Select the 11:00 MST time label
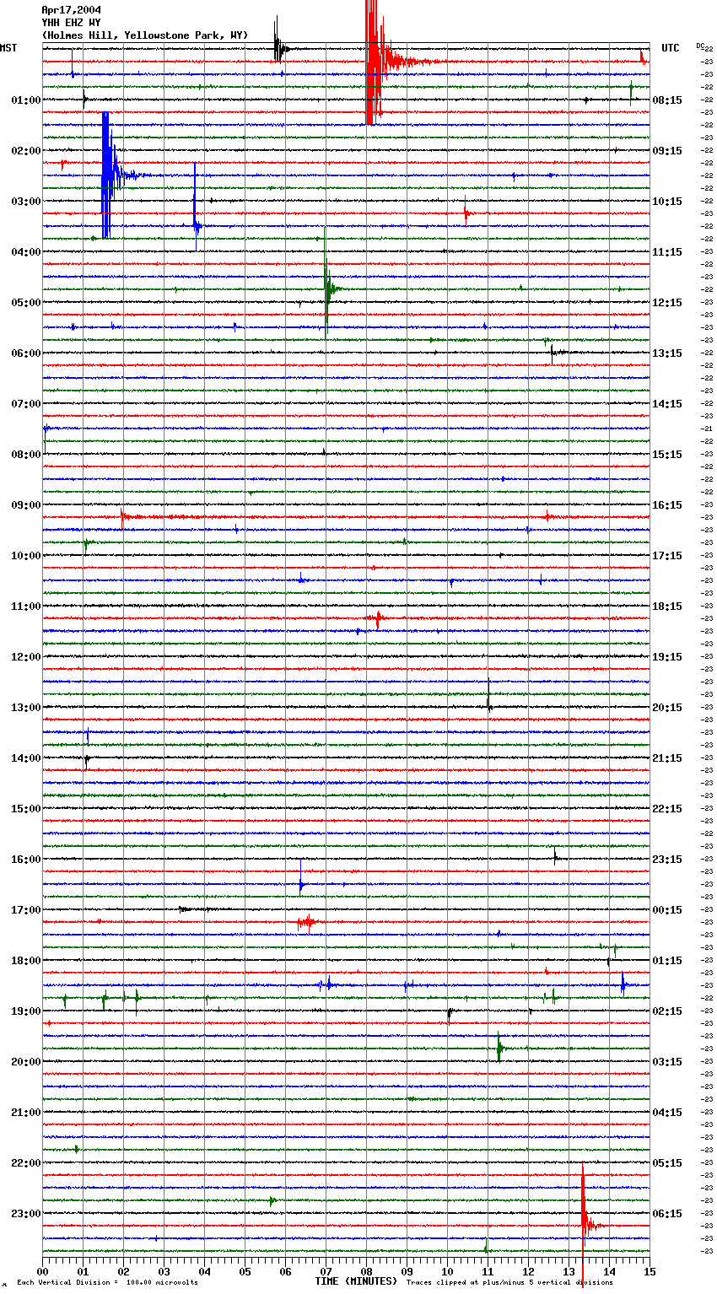The height and width of the screenshot is (1294, 717). pos(26,607)
